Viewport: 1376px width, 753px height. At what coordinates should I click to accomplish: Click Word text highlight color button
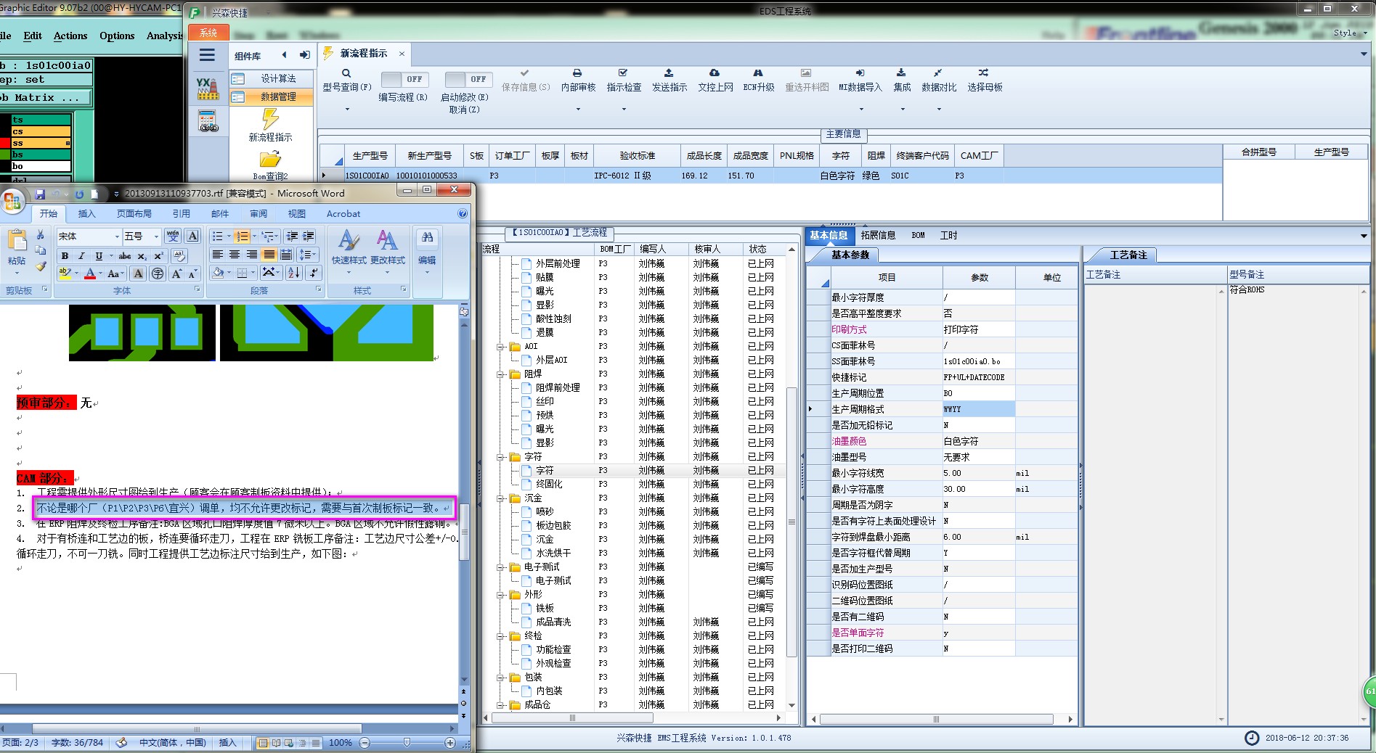pos(65,273)
